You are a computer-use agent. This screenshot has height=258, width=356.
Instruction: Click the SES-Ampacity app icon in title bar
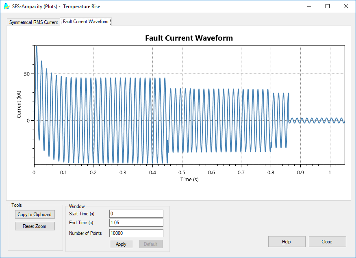[x=7, y=7]
